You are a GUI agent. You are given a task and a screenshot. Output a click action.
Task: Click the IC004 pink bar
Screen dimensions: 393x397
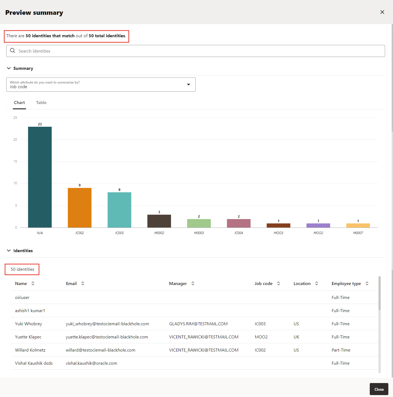(239, 223)
